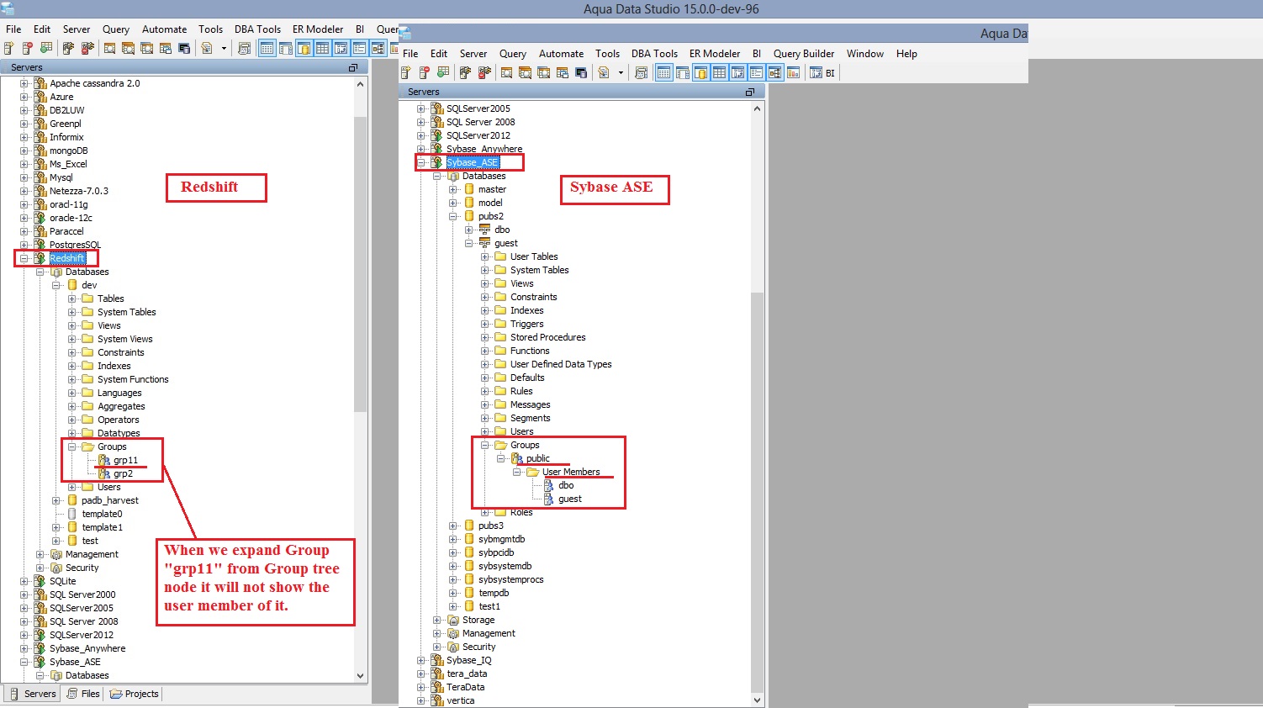
Task: Restore Servers panel button in right window
Action: (750, 92)
